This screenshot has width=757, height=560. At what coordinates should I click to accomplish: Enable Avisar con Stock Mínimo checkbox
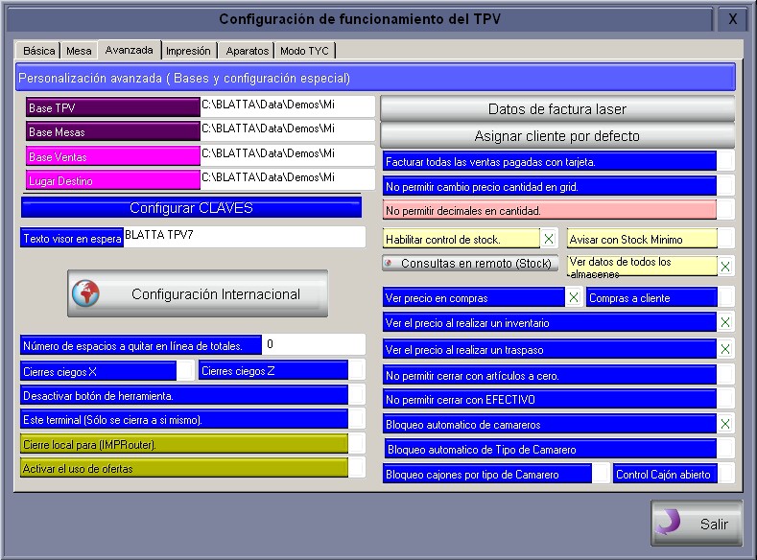[725, 239]
